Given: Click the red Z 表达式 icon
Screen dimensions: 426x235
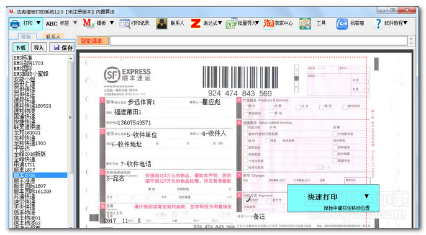Looking at the screenshot, I should click(x=196, y=24).
